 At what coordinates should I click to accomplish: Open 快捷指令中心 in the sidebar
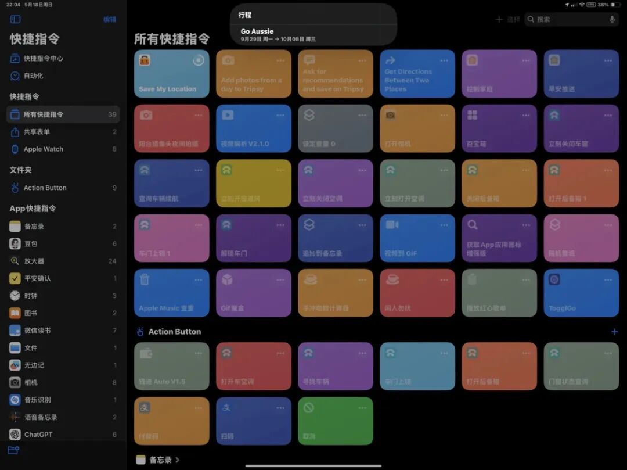point(63,59)
